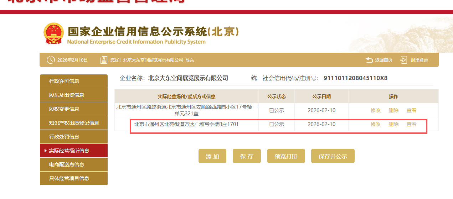Click the 保存 button
Image resolution: width=453 pixels, height=199 pixels.
click(x=247, y=156)
